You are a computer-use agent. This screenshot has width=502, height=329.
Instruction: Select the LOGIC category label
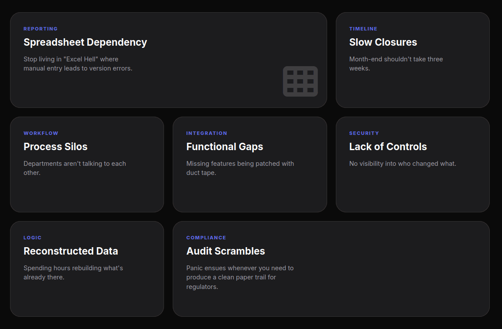click(33, 238)
